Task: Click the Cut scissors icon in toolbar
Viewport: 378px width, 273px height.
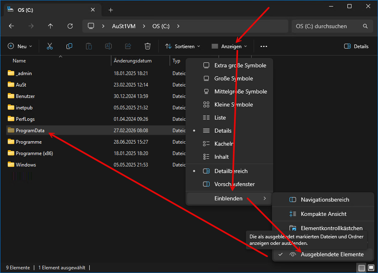Action: point(50,47)
